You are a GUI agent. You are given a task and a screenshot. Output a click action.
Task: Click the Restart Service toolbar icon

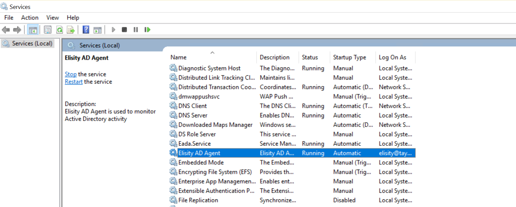click(x=147, y=30)
